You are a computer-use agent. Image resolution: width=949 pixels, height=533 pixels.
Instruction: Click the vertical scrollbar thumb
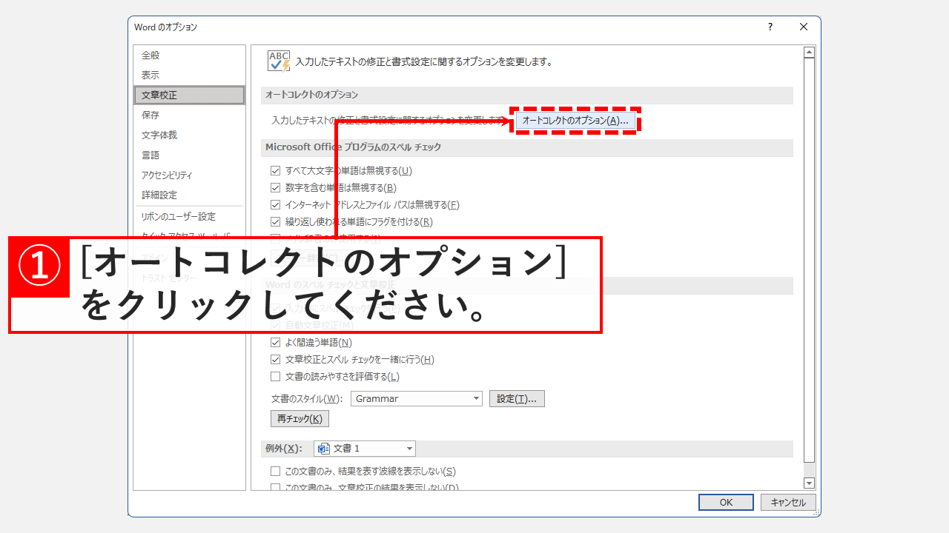point(810,260)
